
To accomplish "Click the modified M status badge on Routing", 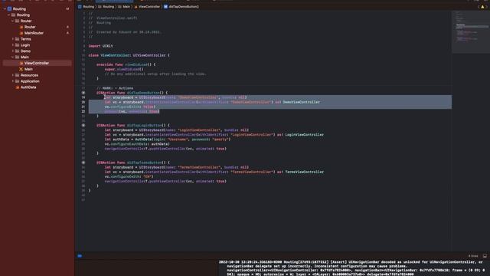I will (67, 8).
